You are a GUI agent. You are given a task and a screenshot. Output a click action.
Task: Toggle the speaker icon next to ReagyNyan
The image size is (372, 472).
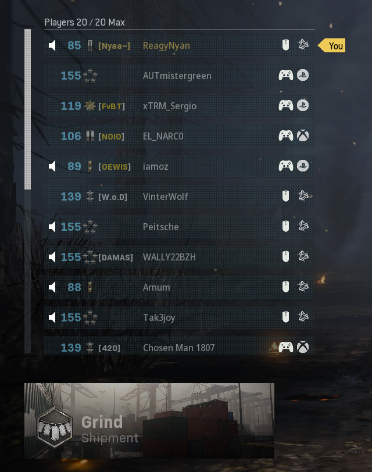(52, 46)
